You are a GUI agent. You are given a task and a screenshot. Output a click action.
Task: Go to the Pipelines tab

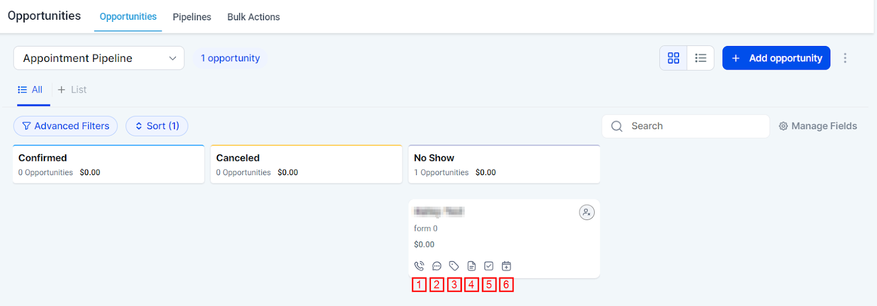pos(192,17)
